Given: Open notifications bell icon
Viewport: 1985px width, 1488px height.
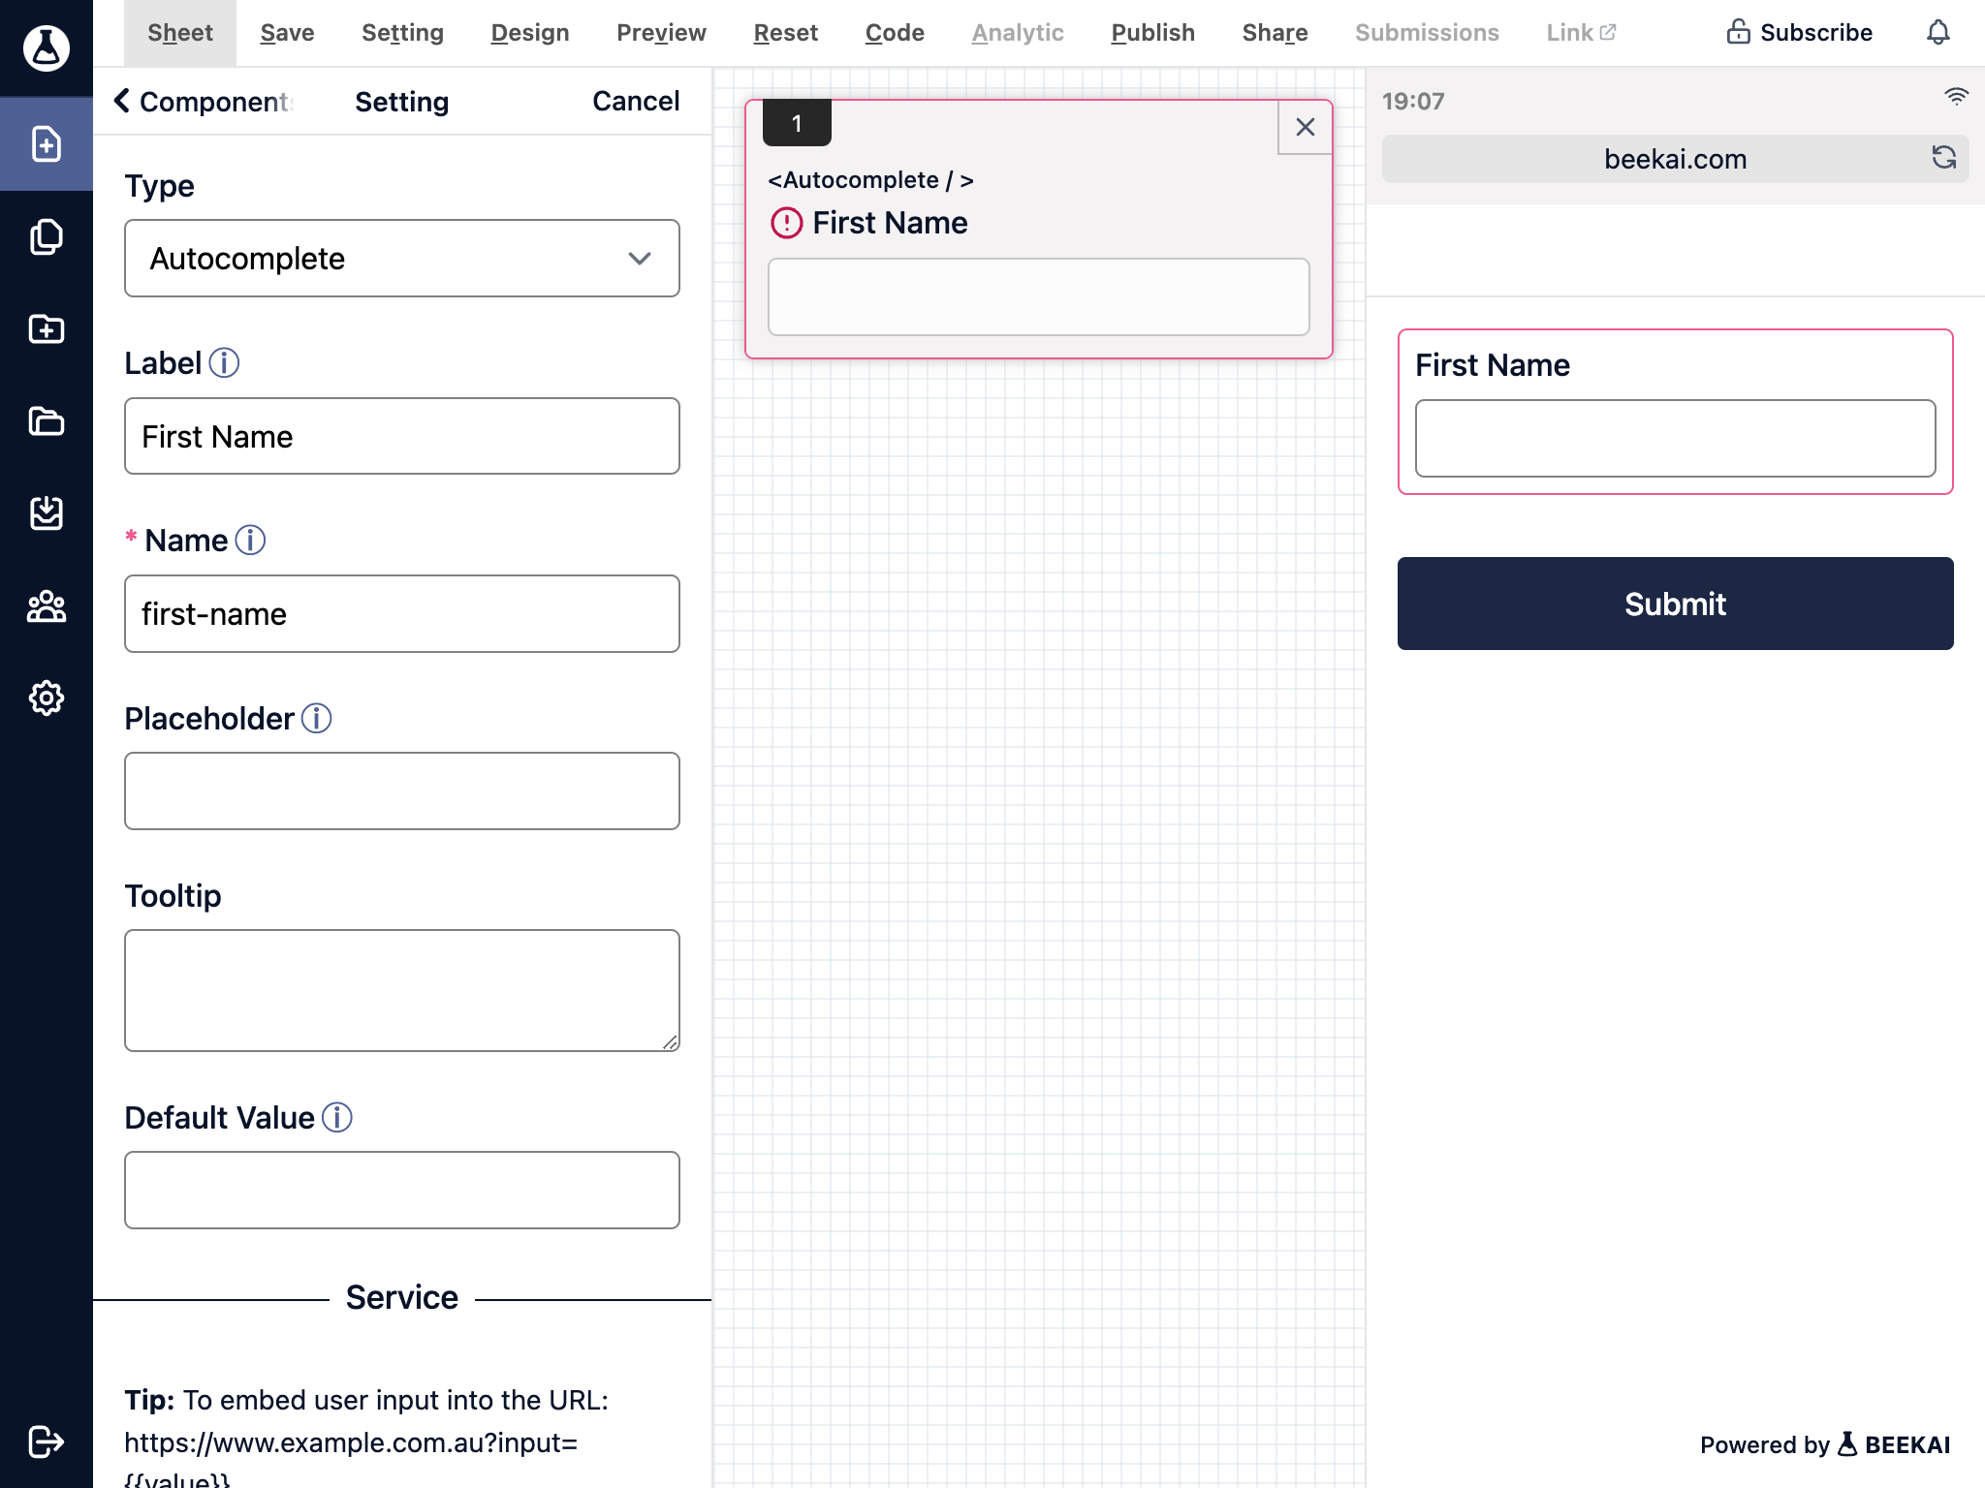Looking at the screenshot, I should pyautogui.click(x=1938, y=32).
